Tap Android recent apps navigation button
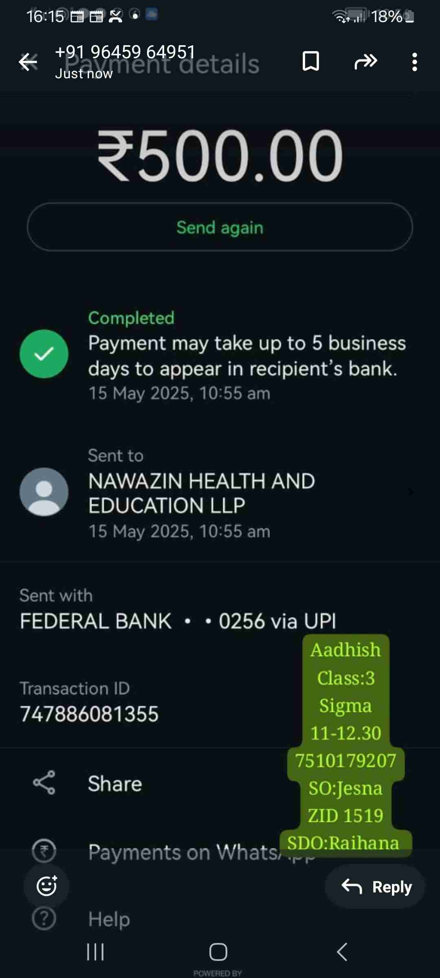 pos(95,952)
